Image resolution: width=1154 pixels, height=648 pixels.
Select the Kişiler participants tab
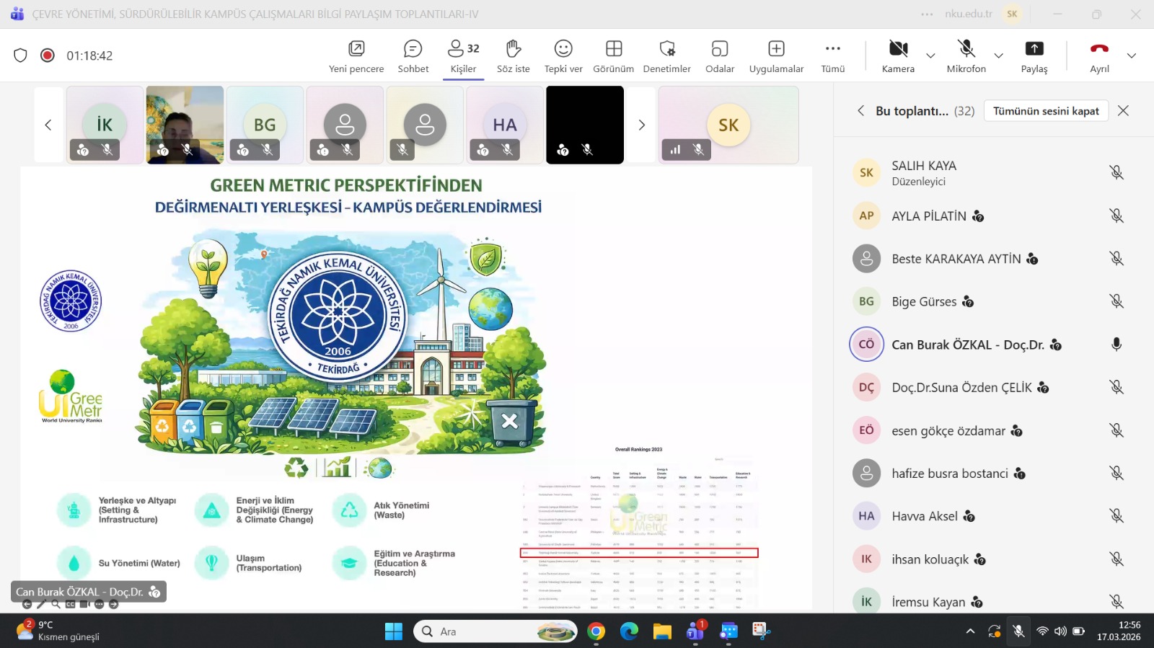(x=463, y=56)
